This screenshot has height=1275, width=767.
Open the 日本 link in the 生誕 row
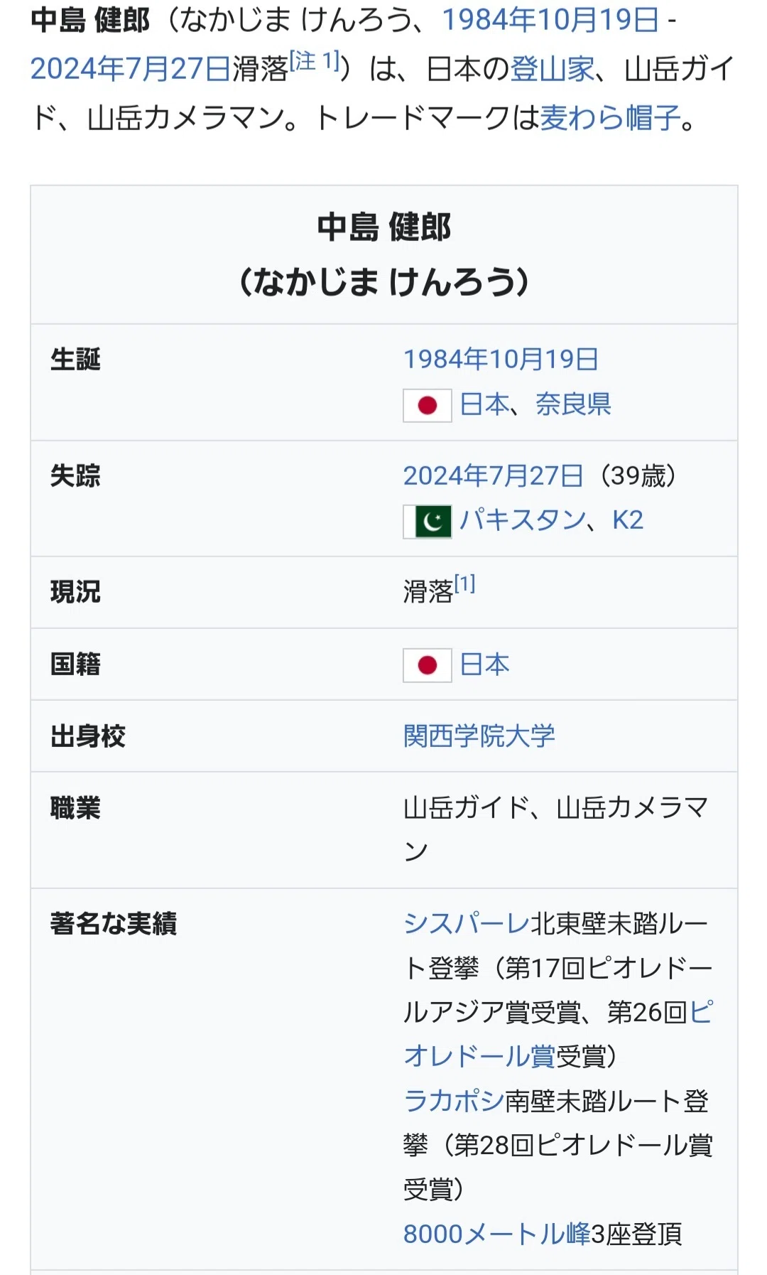[x=485, y=404]
